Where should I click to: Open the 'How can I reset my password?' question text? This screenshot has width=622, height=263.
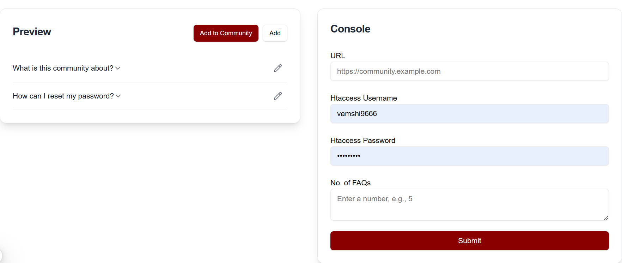63,96
